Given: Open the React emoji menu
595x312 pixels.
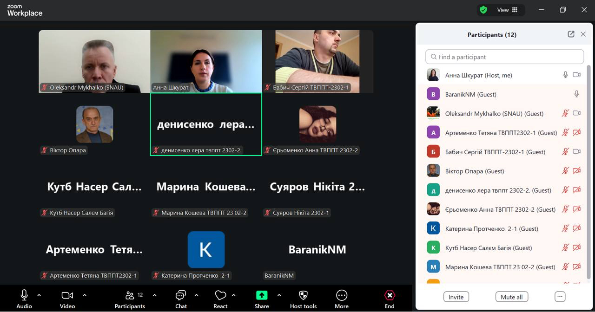Looking at the screenshot, I should pyautogui.click(x=220, y=299).
